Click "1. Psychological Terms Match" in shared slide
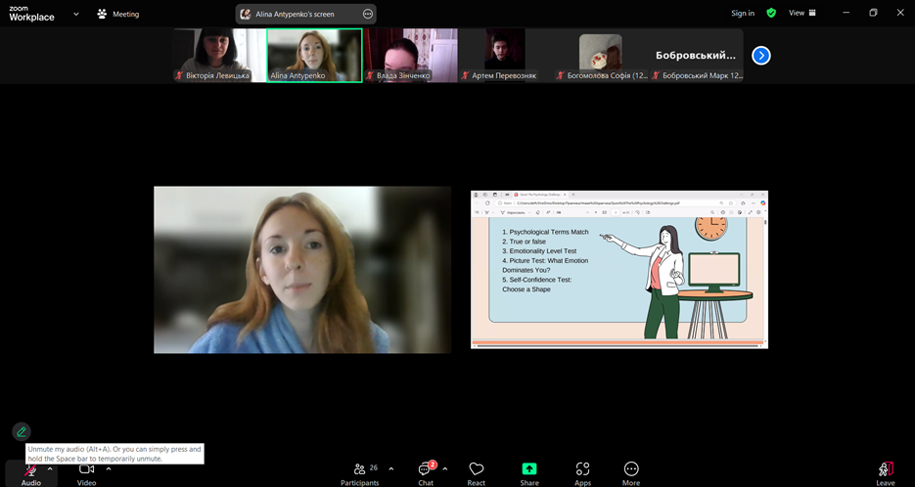This screenshot has width=915, height=487. pos(546,232)
